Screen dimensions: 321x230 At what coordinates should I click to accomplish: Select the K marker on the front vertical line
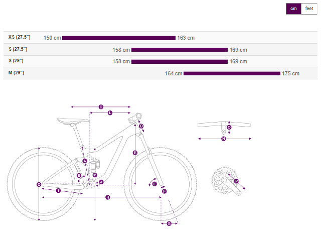(135, 153)
